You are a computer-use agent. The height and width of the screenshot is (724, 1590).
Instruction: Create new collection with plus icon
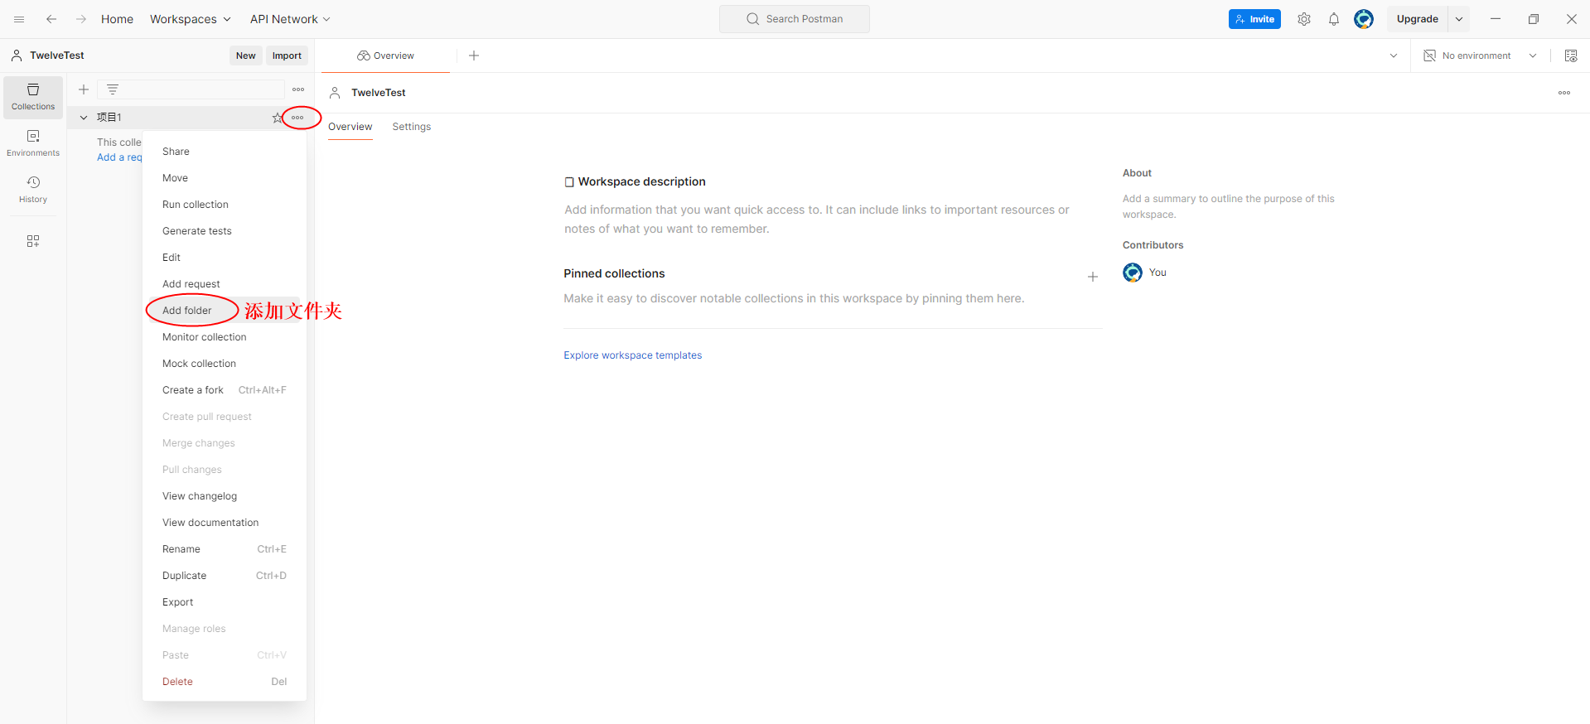[x=84, y=89]
